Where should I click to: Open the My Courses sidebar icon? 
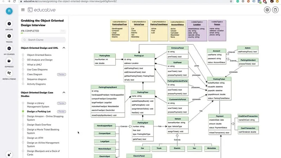point(9,48)
